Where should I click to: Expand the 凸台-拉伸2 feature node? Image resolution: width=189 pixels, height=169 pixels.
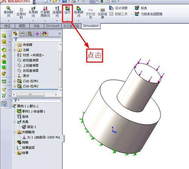pos(15,86)
